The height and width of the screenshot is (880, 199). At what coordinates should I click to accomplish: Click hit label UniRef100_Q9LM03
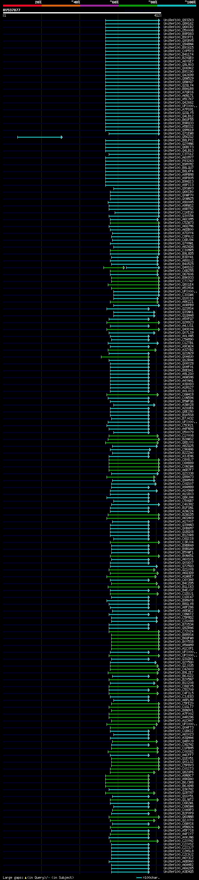pos(178,65)
